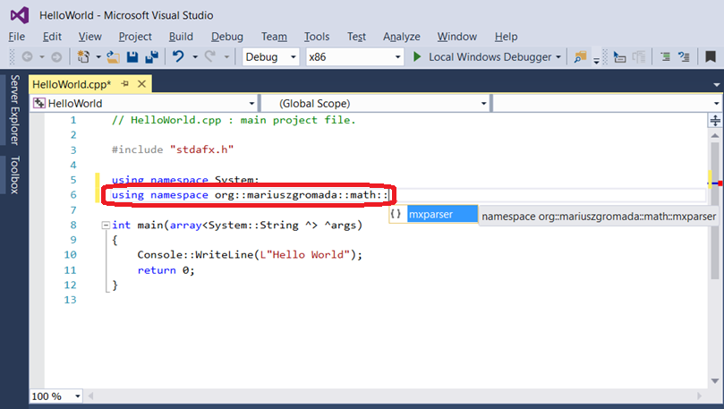Undo the last edit with the Undo arrow
724x409 pixels.
(x=178, y=56)
